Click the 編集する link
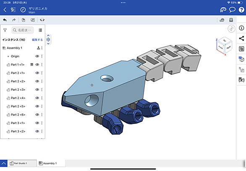This screenshot has height=171, width=246. (37, 40)
